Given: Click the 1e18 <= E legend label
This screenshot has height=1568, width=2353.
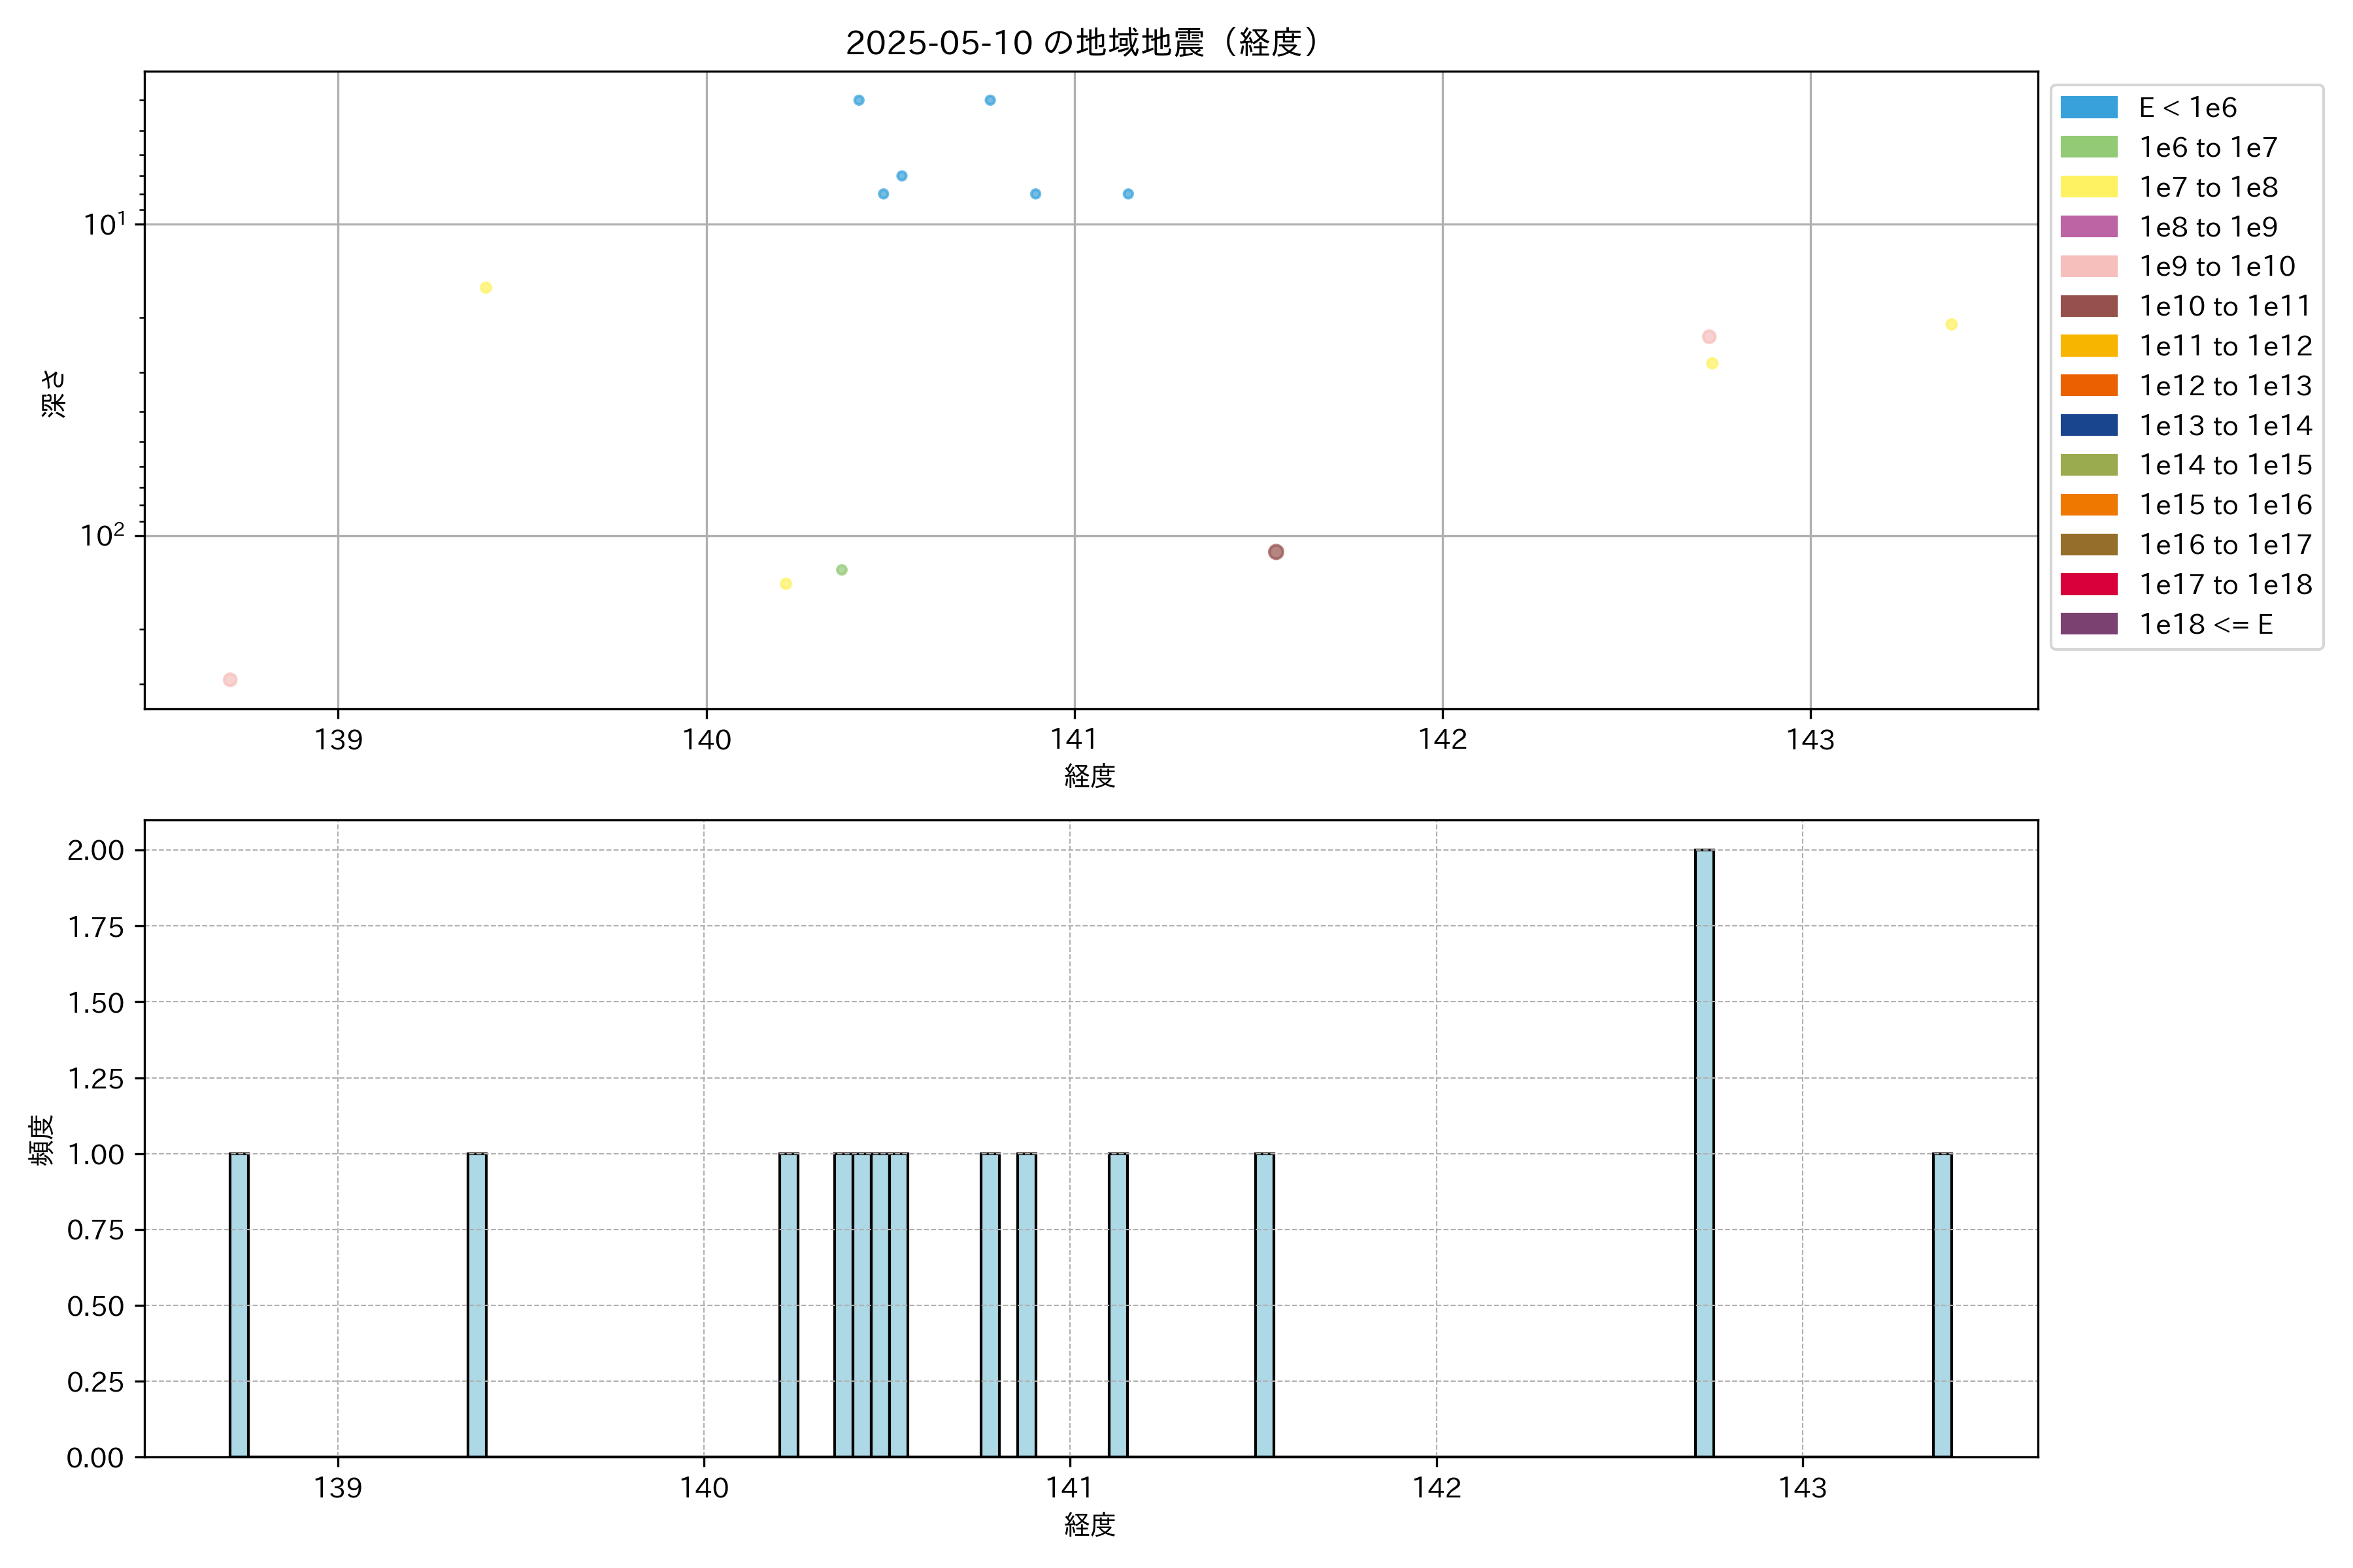Looking at the screenshot, I should [x=2205, y=624].
